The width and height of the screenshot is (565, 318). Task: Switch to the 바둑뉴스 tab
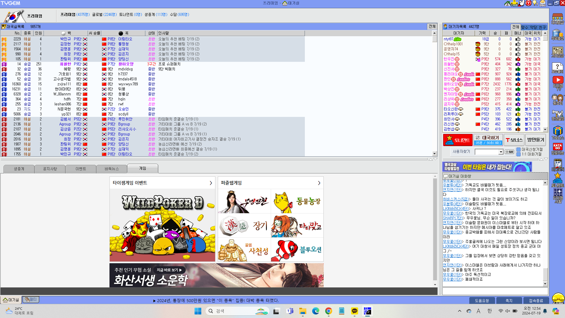(112, 169)
